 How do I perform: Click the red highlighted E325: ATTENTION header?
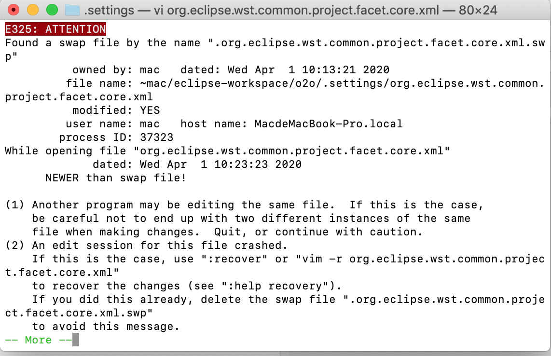coord(55,29)
